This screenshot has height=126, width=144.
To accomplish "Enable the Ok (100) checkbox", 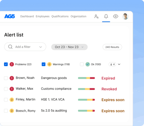I will click(x=82, y=64).
